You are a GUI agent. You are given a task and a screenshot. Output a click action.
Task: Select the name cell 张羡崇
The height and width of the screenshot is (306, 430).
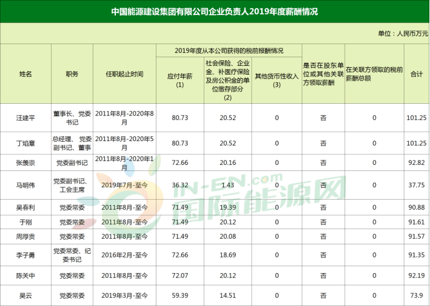26,162
